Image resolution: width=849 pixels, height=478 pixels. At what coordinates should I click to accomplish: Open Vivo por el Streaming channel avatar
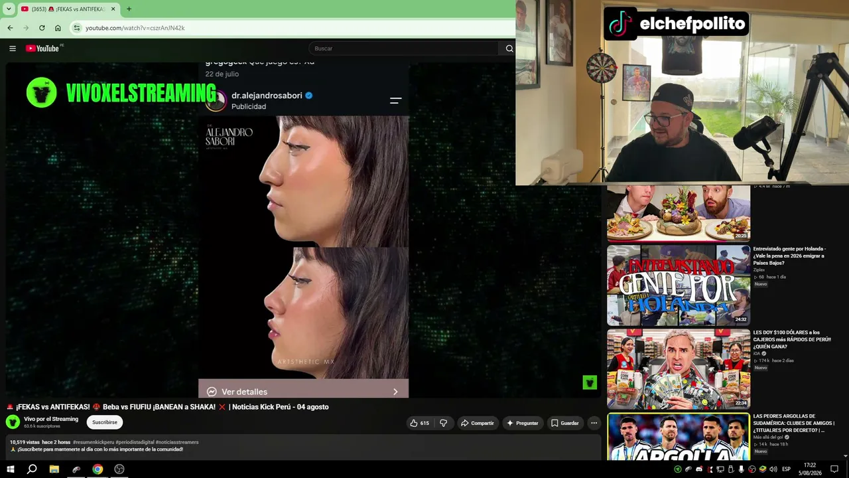pyautogui.click(x=13, y=422)
